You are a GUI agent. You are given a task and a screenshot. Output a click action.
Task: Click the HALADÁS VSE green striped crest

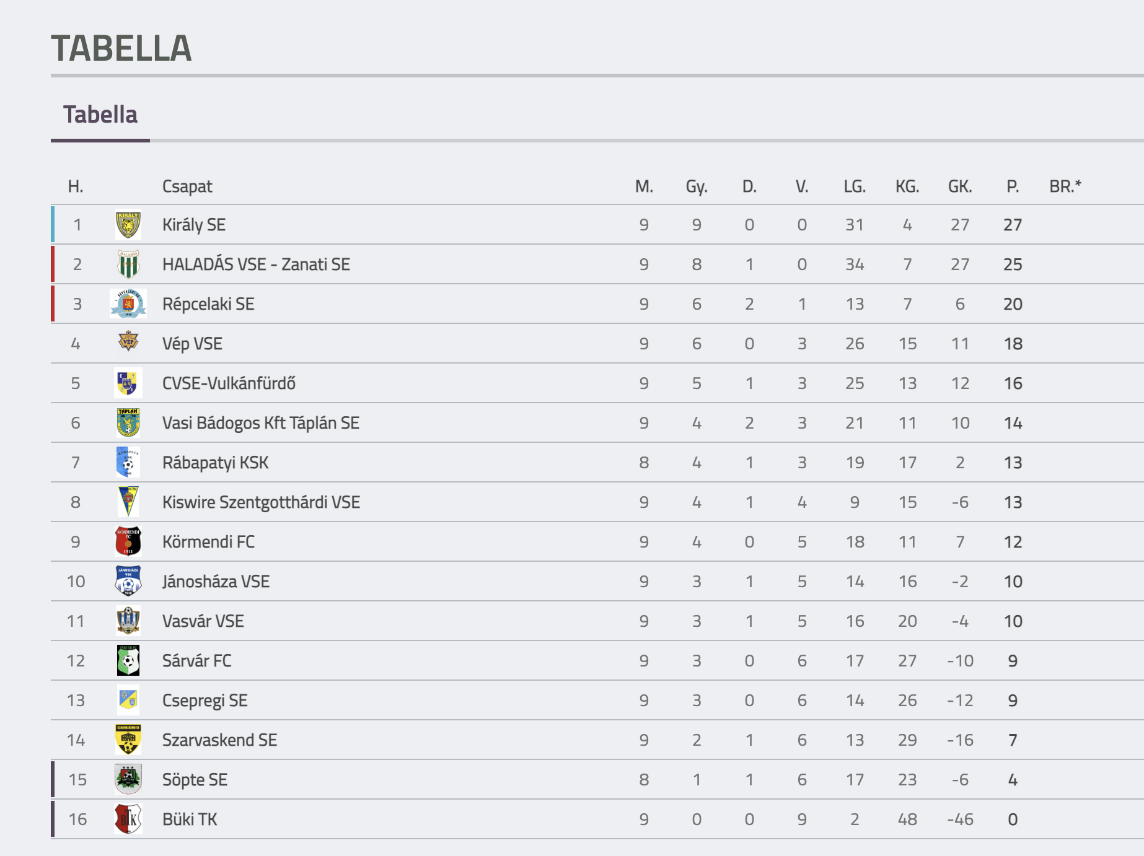[128, 264]
